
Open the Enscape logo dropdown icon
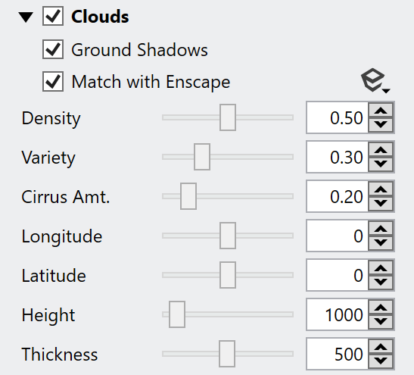[x=375, y=80]
